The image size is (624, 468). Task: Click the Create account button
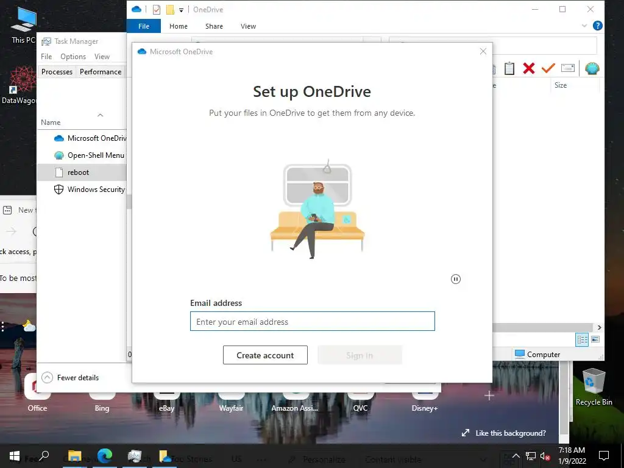point(265,355)
